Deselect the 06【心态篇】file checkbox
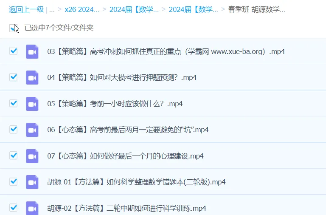This screenshot has width=326, height=215. click(14, 130)
